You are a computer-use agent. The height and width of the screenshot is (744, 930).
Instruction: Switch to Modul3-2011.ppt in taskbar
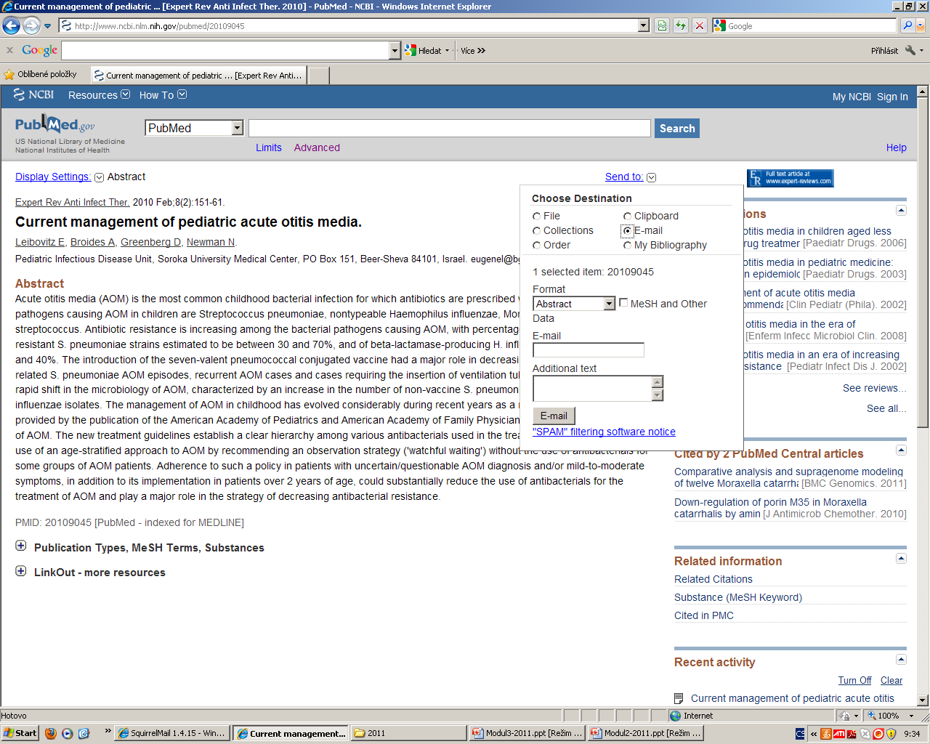tap(527, 733)
